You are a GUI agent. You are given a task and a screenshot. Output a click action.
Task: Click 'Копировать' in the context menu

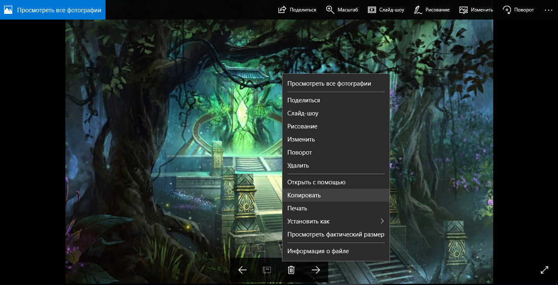(x=336, y=195)
